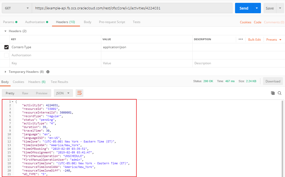Click the VALUE column header
The height and width of the screenshot is (177, 285).
click(x=107, y=39)
